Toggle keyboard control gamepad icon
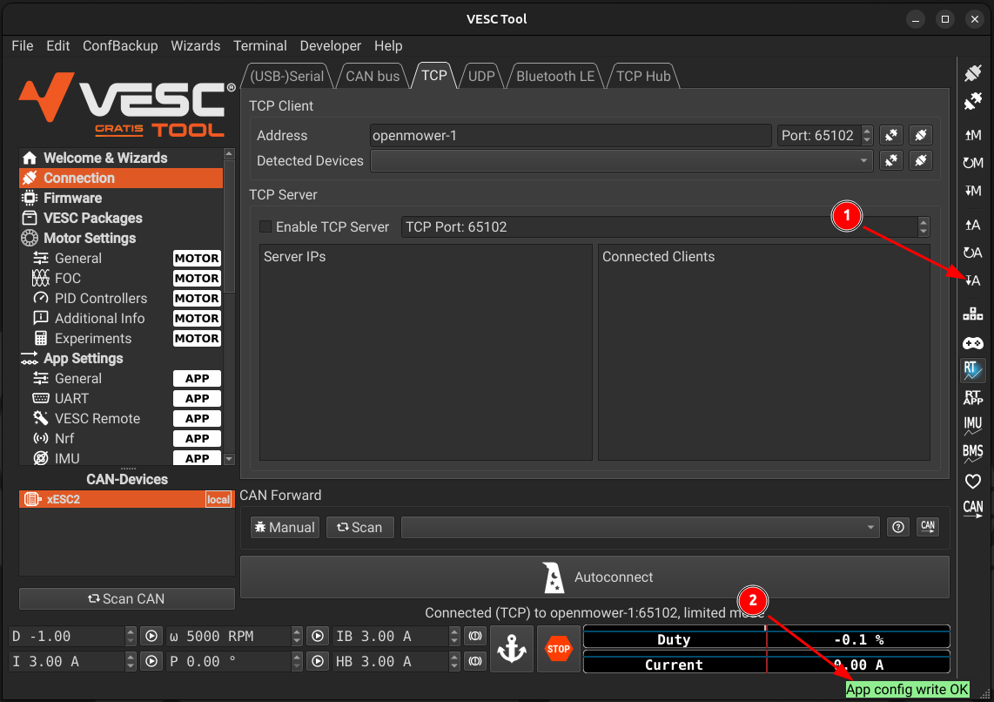This screenshot has width=994, height=702. tap(973, 343)
